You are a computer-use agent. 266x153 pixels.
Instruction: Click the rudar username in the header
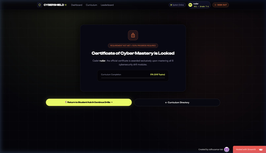(196, 4)
